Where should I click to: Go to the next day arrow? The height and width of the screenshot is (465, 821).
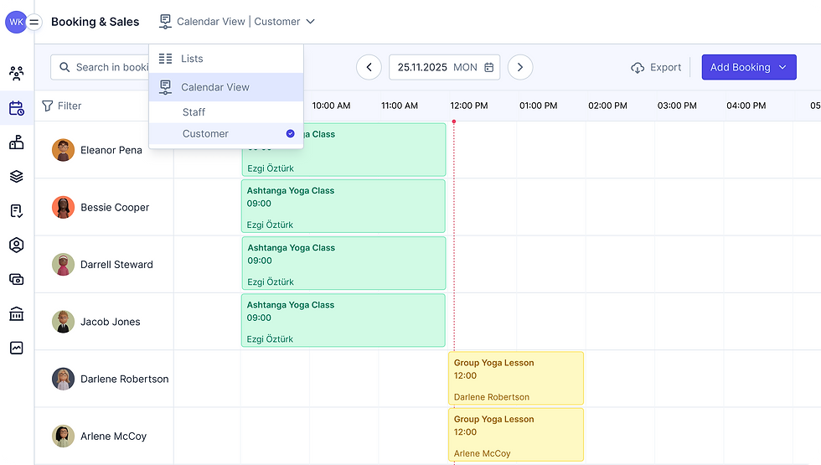[x=520, y=68]
